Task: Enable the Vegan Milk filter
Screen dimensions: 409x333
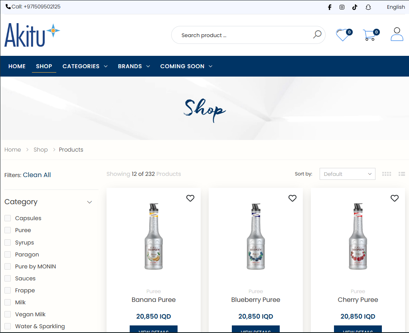Action: 8,314
